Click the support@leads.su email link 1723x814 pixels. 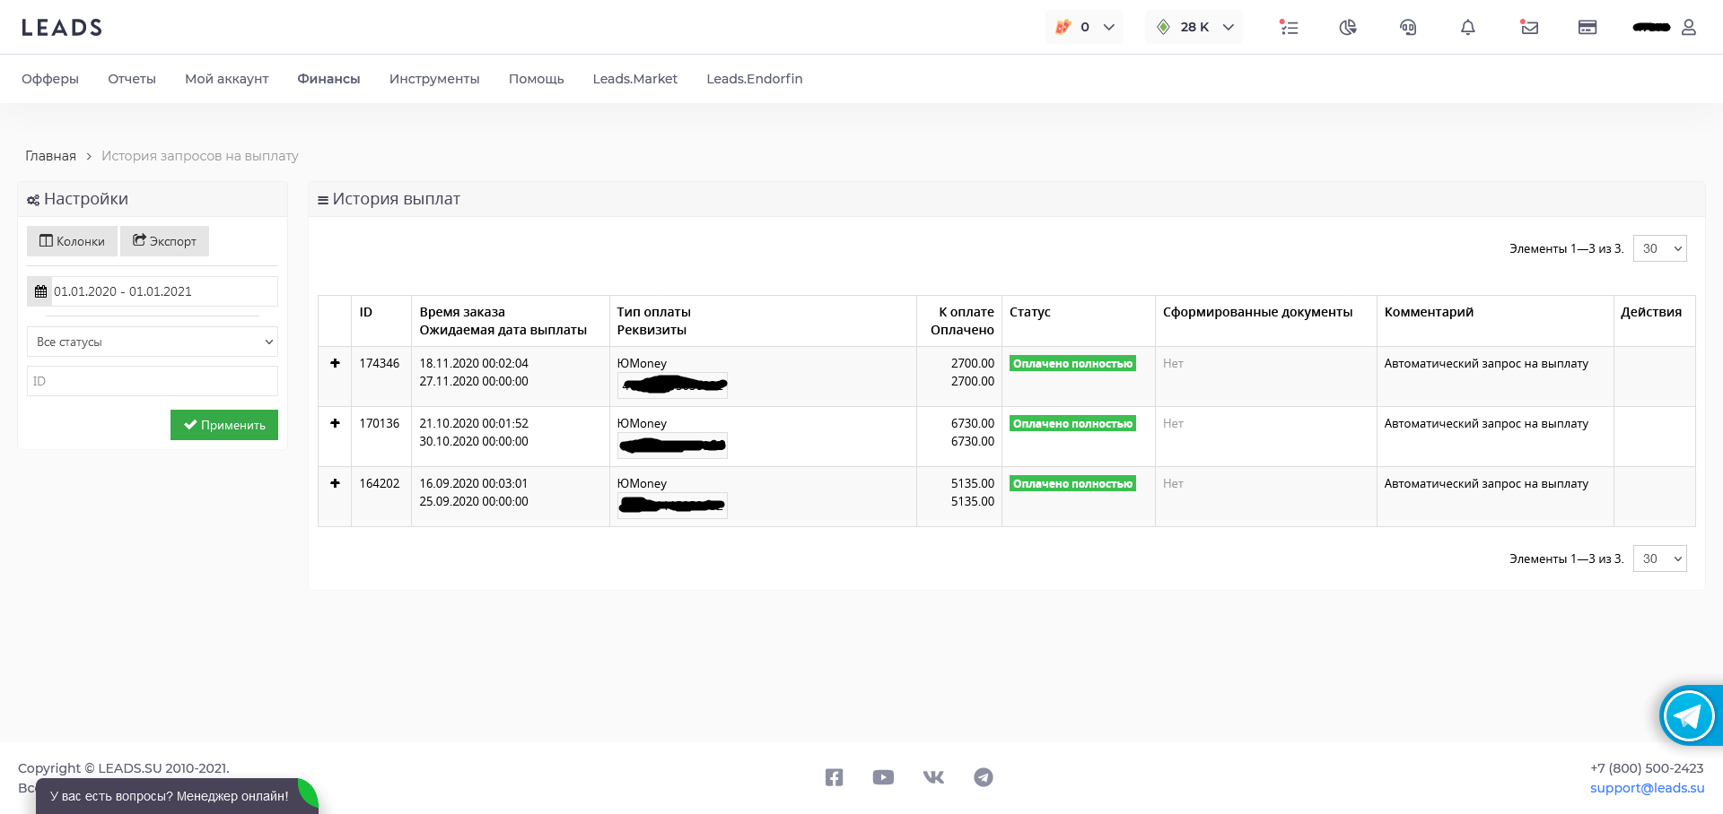1647,788
